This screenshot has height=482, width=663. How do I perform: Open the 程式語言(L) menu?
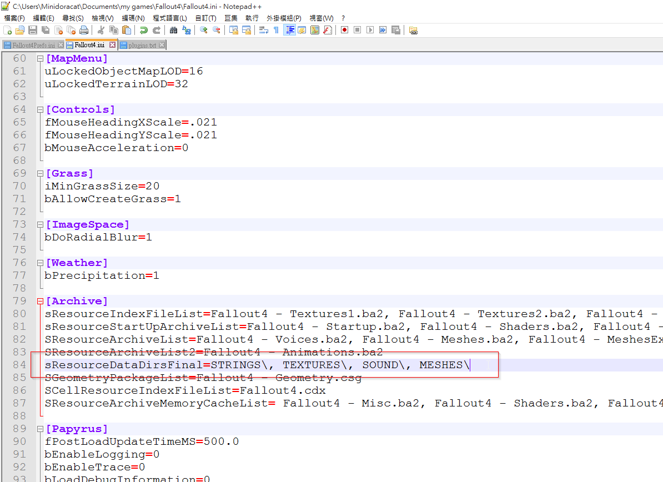169,18
